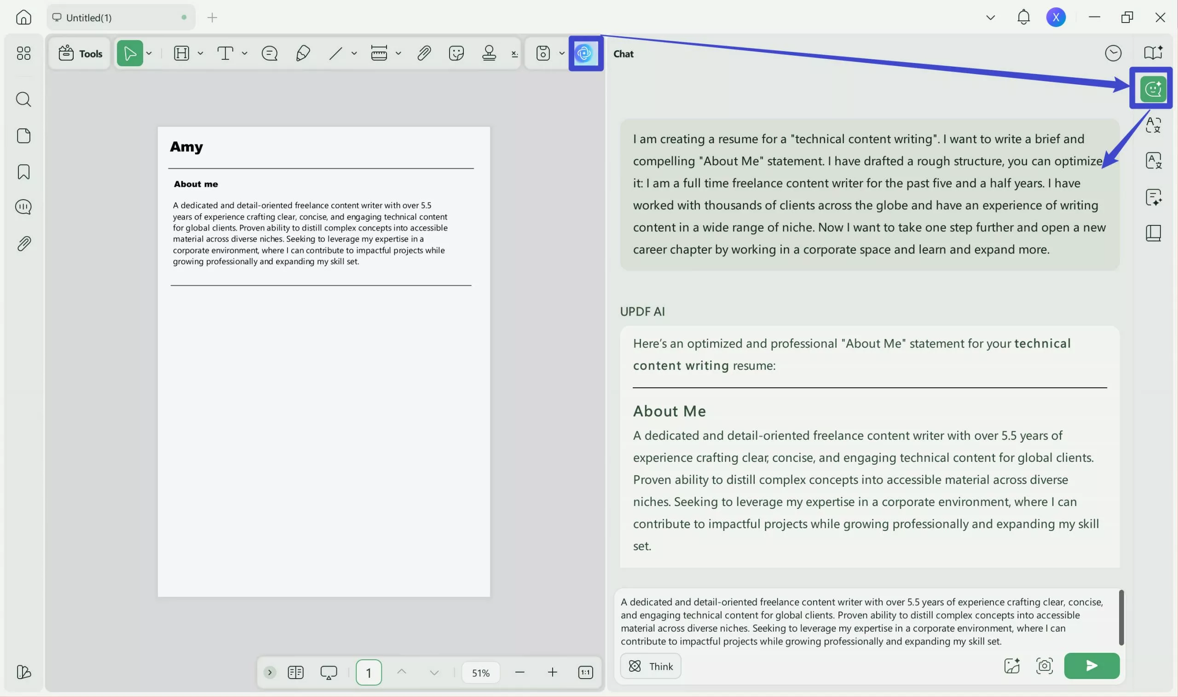1178x697 pixels.
Task: Open the translate mode in AI sidebar
Action: [1153, 125]
